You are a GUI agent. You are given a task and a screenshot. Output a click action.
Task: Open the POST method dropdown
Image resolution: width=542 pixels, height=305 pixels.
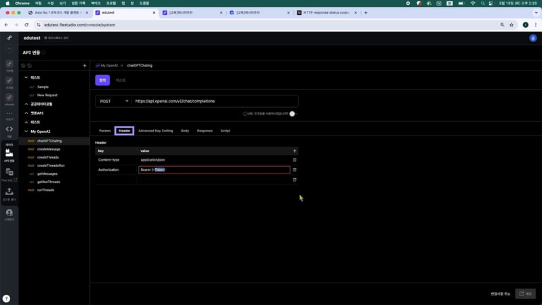(x=112, y=101)
